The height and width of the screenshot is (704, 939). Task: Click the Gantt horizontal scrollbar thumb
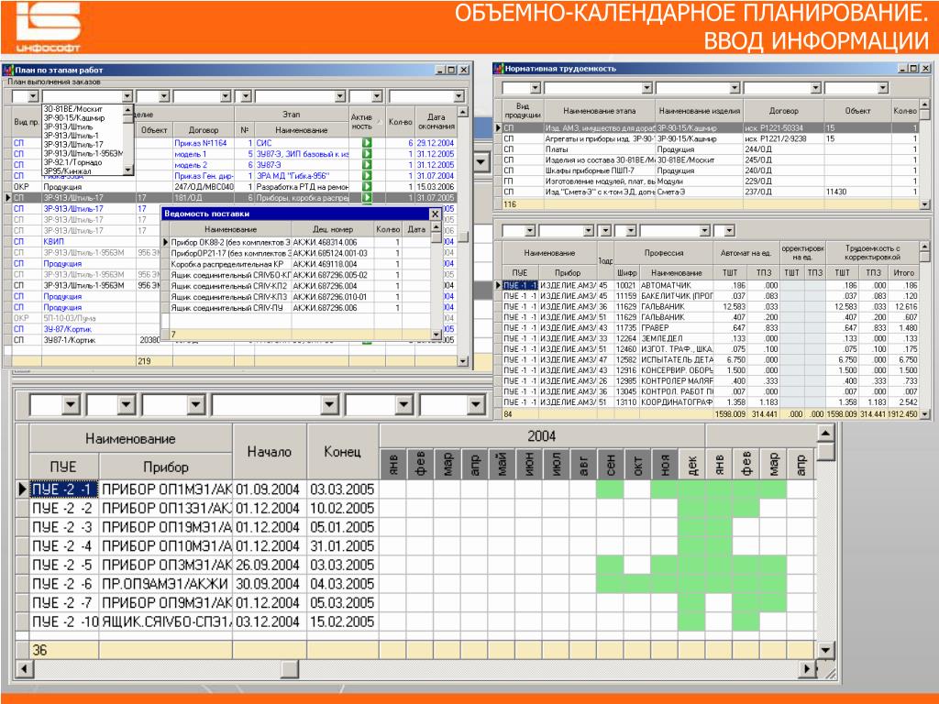point(289,668)
